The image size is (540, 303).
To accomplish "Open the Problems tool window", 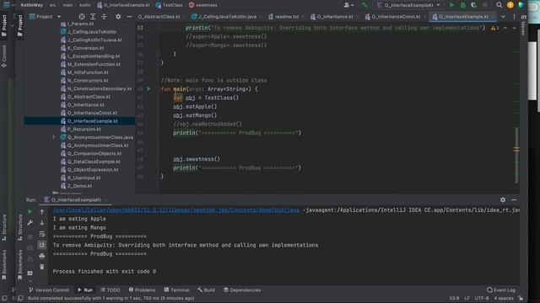I will click(x=142, y=290).
